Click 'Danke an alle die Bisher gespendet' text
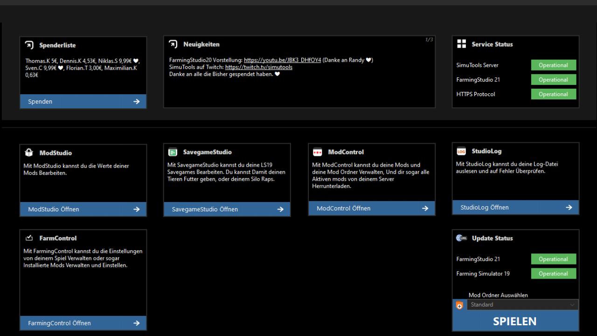The height and width of the screenshot is (336, 597). tap(224, 74)
